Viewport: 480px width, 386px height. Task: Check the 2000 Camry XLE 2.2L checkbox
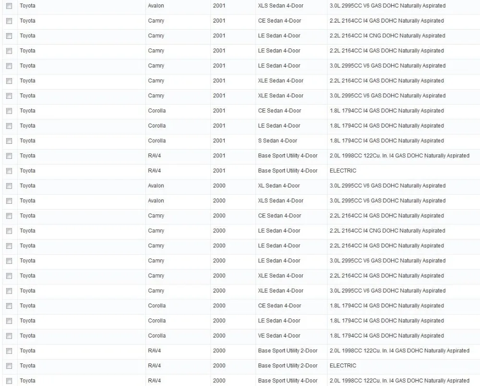[x=9, y=276]
